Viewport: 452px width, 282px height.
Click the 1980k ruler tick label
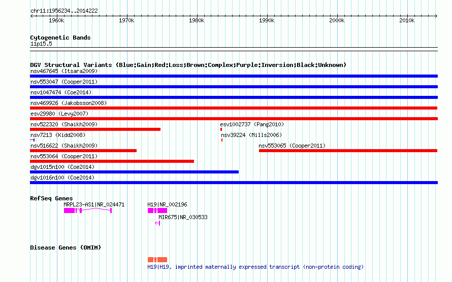(x=197, y=20)
